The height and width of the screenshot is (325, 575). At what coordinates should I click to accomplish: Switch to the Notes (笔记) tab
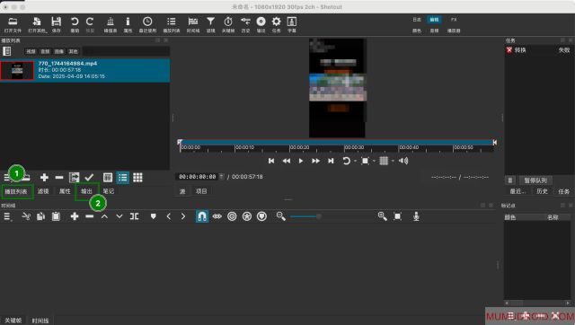pos(109,191)
